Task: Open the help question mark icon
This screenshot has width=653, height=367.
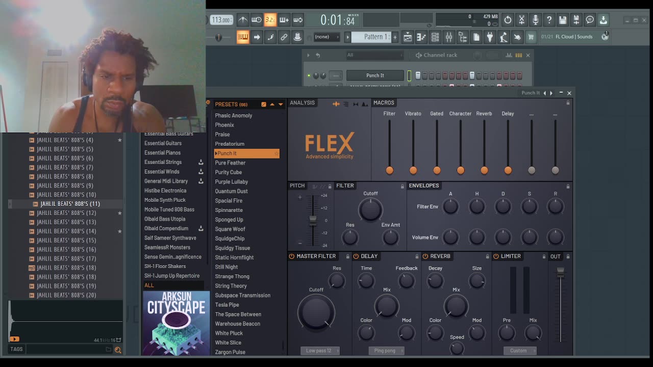Action: point(549,20)
